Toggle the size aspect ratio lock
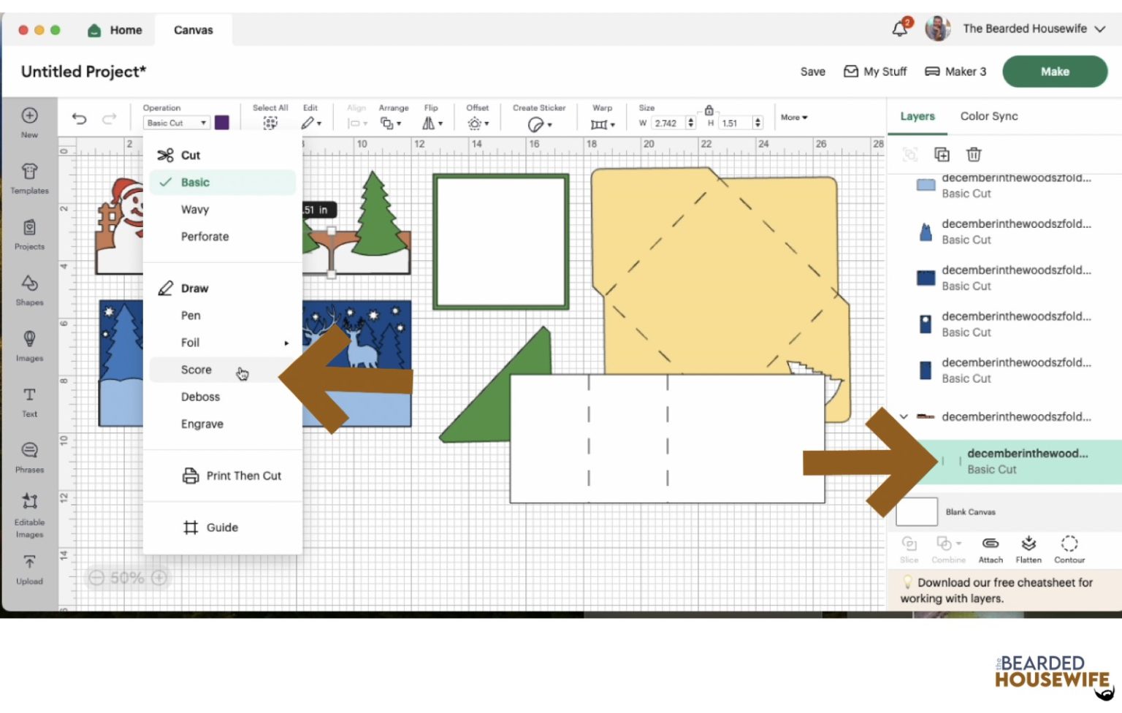Image resolution: width=1122 pixels, height=713 pixels. coord(709,110)
